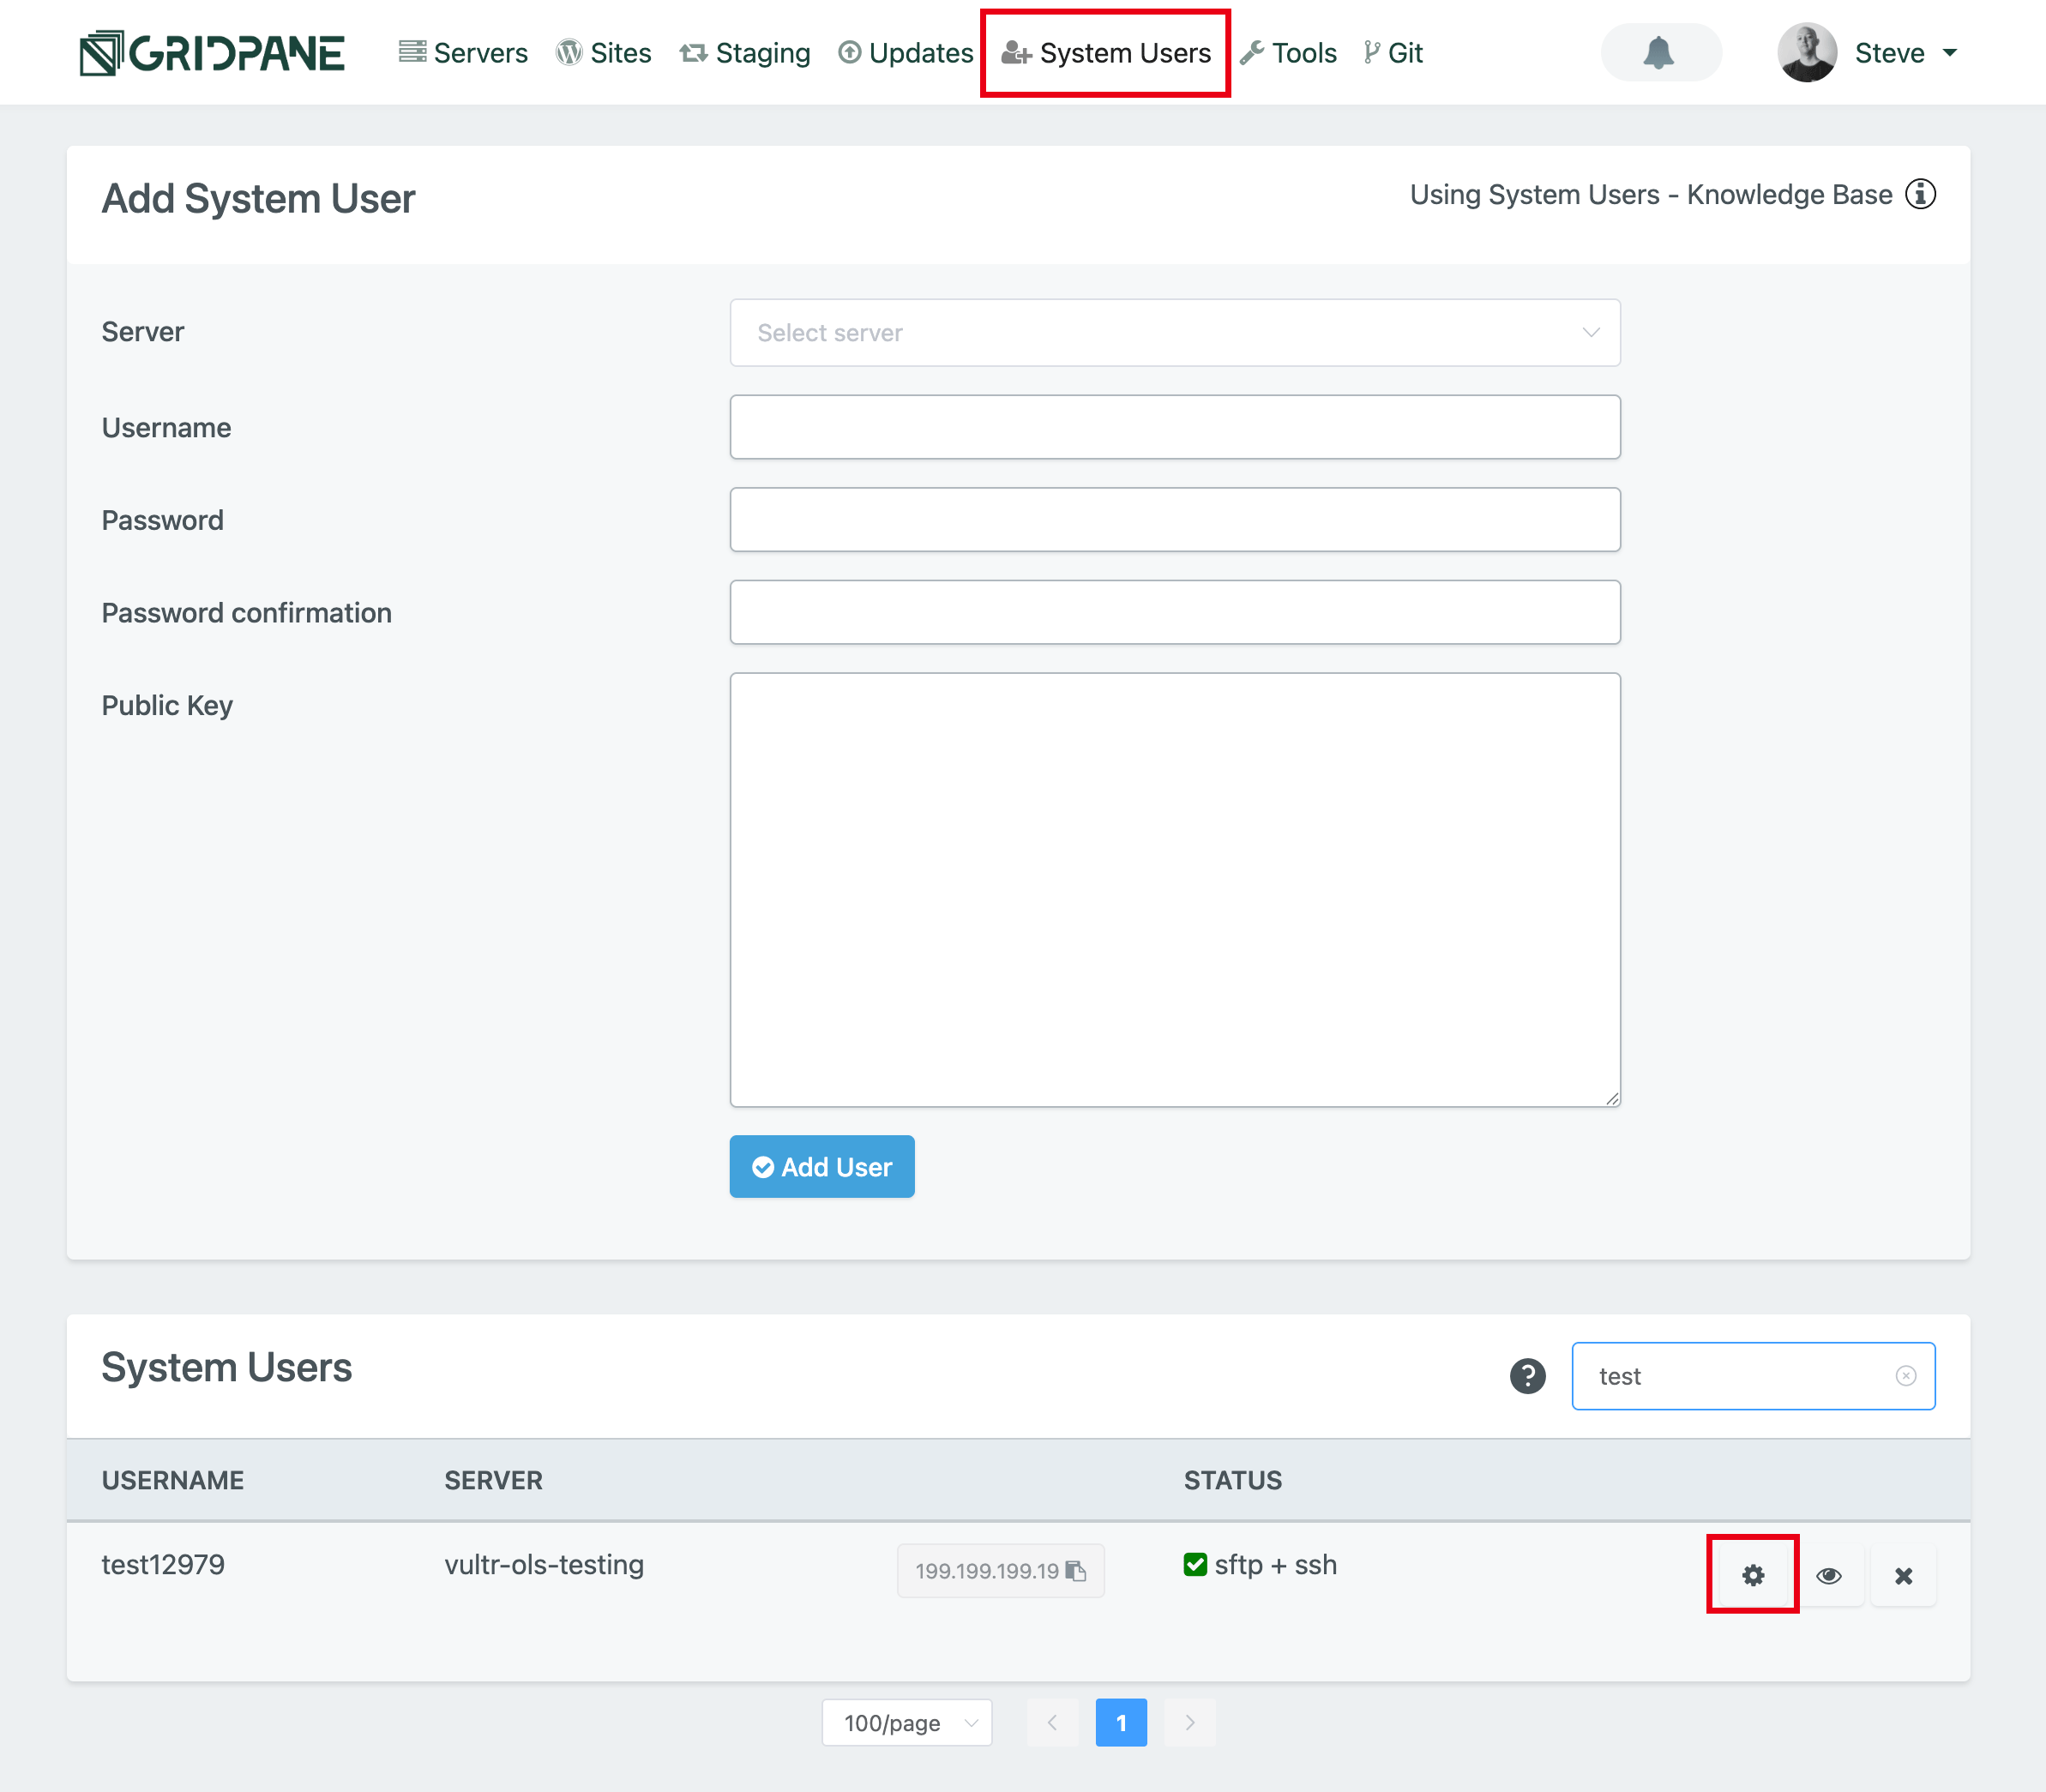Click the question mark help icon
The width and height of the screenshot is (2046, 1792).
tap(1527, 1376)
